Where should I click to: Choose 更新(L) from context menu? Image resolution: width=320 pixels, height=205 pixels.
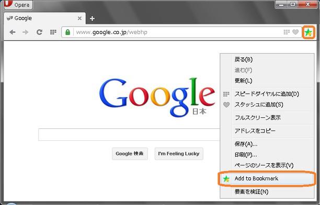coord(267,81)
